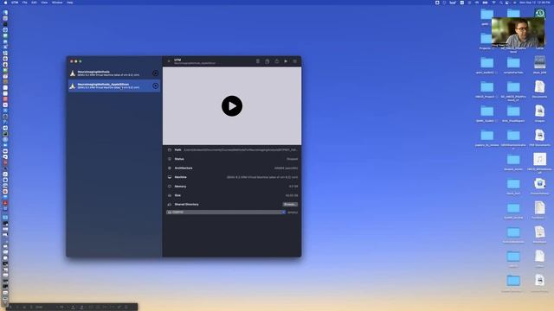Open the Help menu
The height and width of the screenshot is (311, 554).
70,3
